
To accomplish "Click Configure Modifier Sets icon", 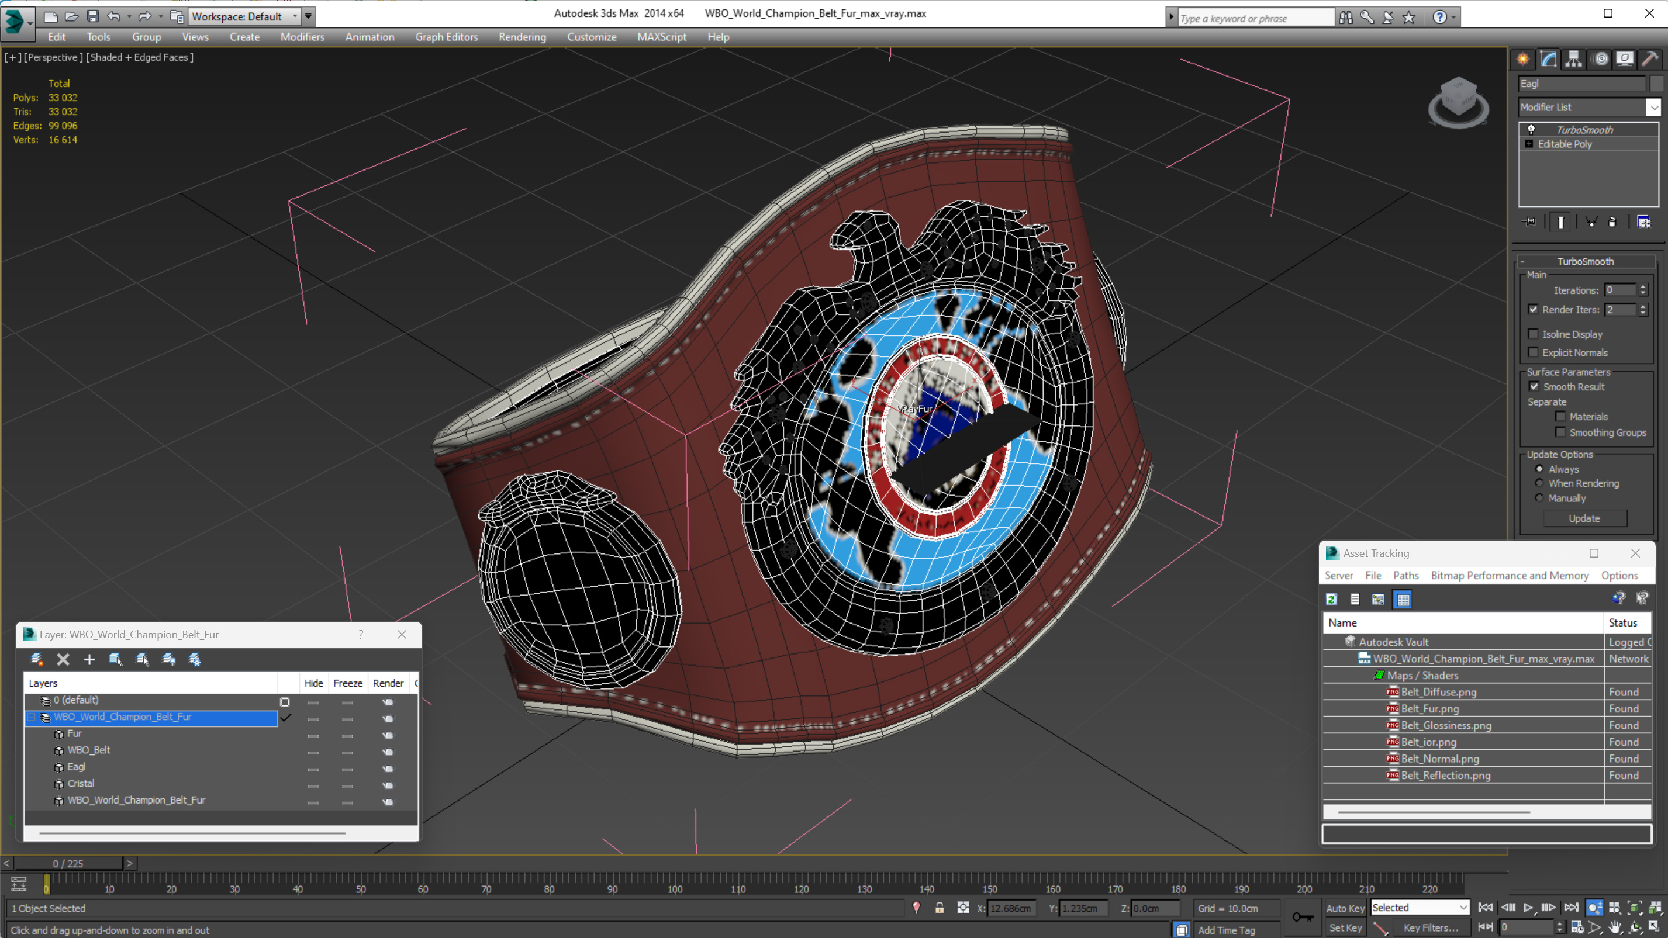I will click(x=1643, y=222).
